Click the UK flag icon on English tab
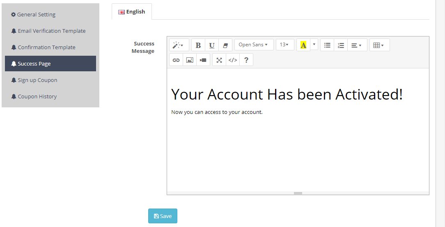The height and width of the screenshot is (227, 445). pyautogui.click(x=122, y=12)
